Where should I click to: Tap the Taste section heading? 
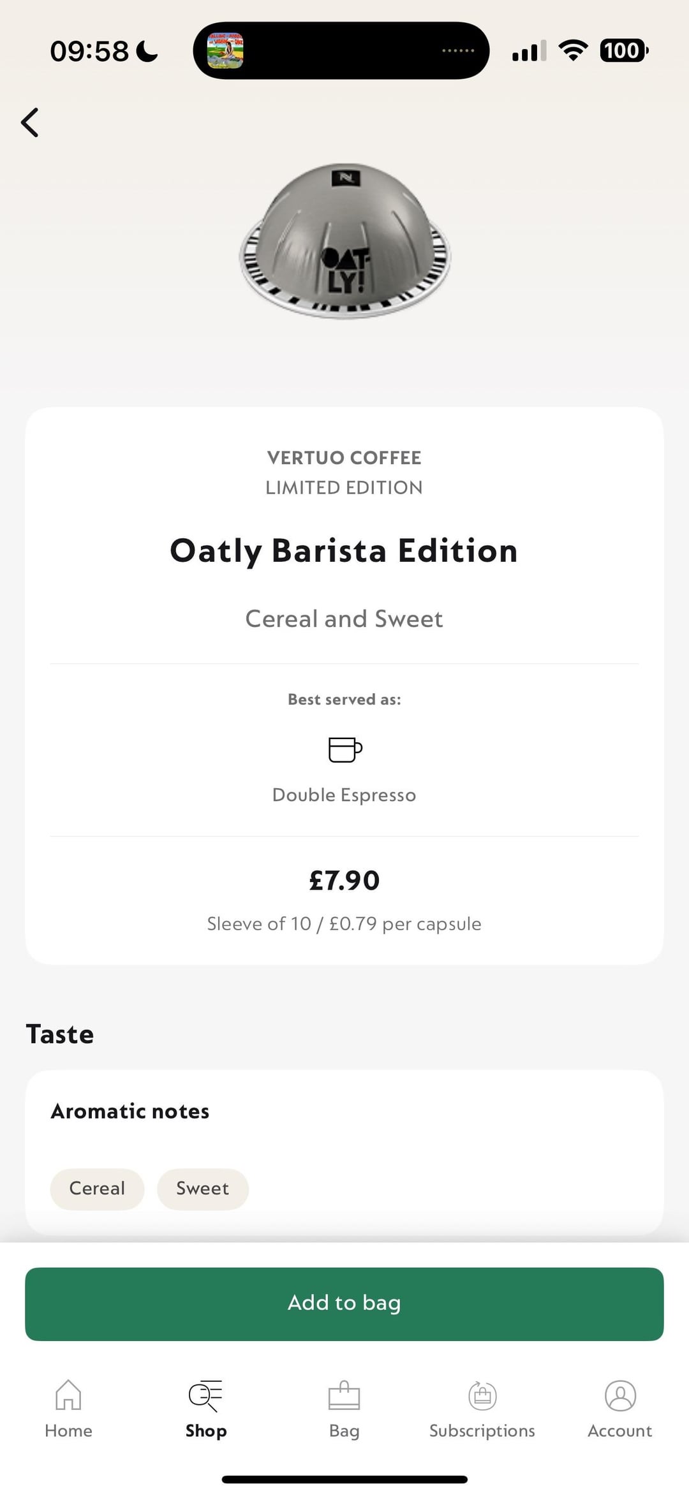(60, 1034)
